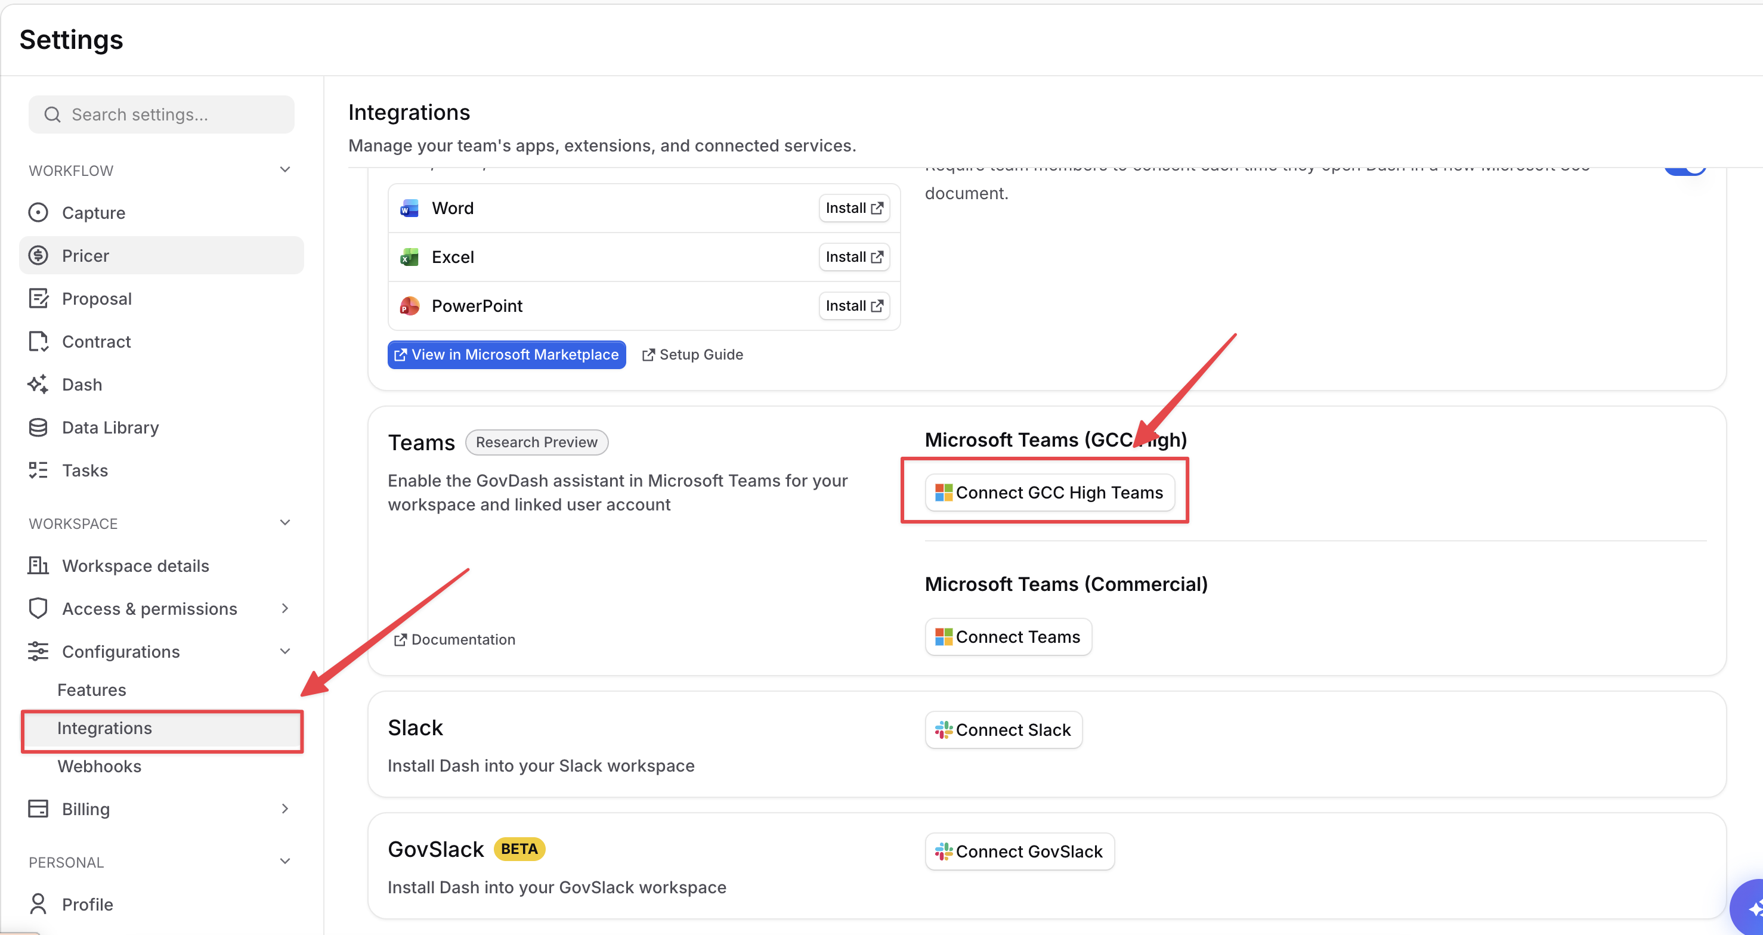Click the Settings page title
The width and height of the screenshot is (1763, 935).
71,40
